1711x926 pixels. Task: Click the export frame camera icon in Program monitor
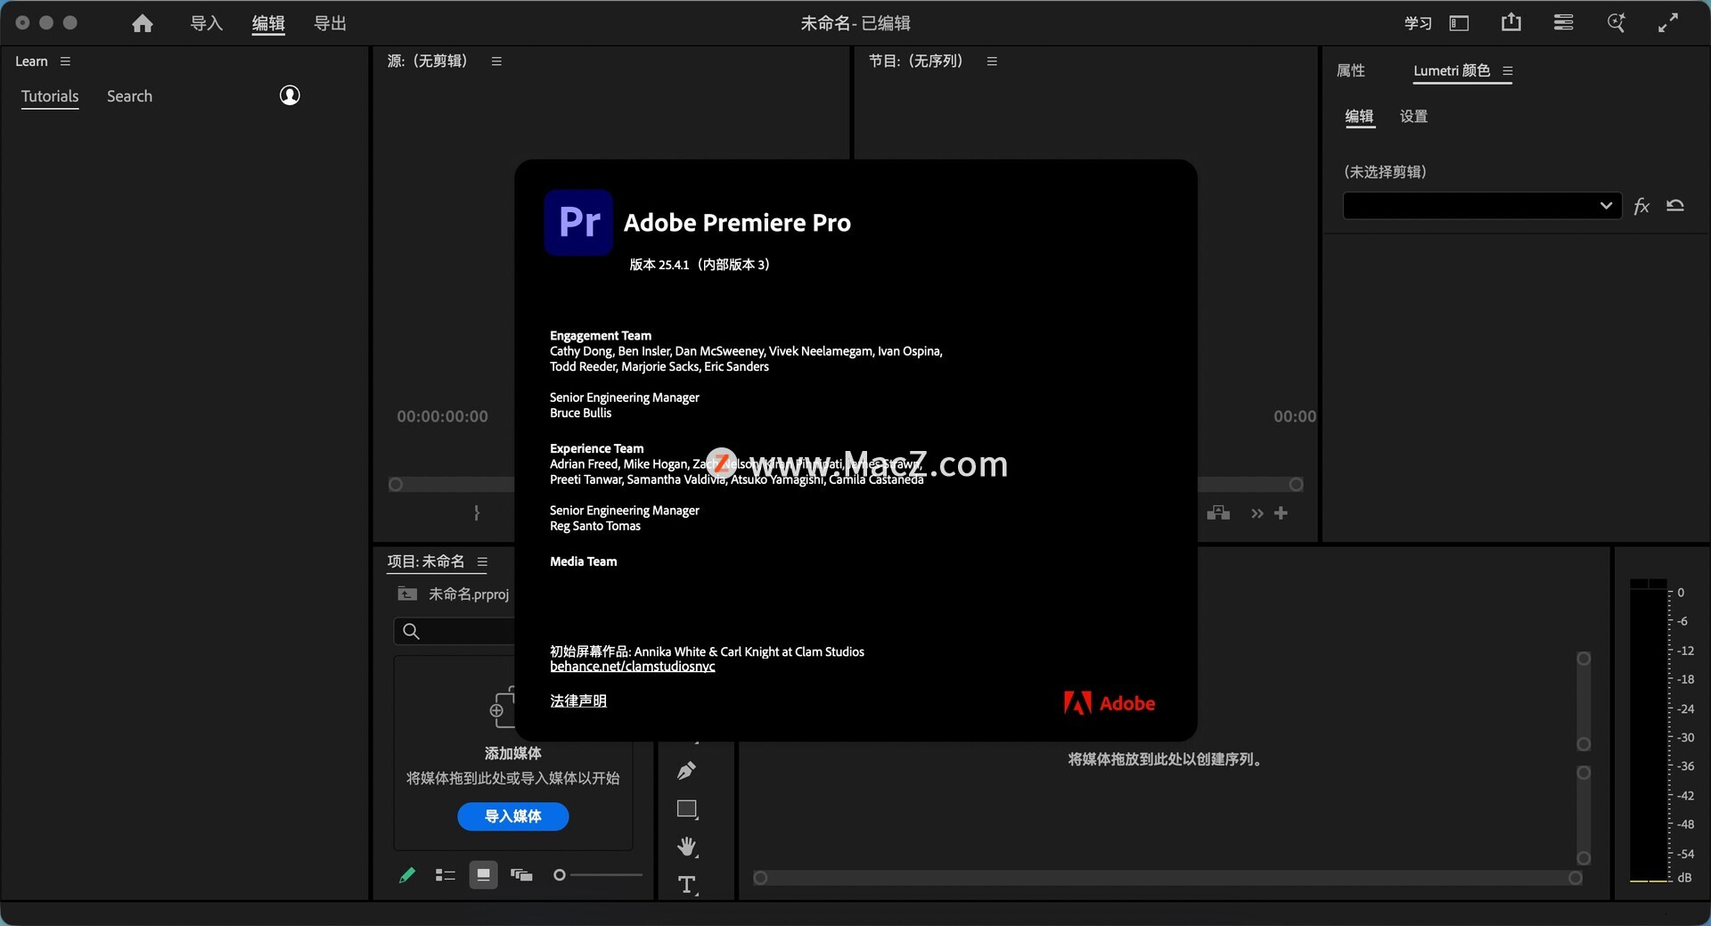point(1218,513)
